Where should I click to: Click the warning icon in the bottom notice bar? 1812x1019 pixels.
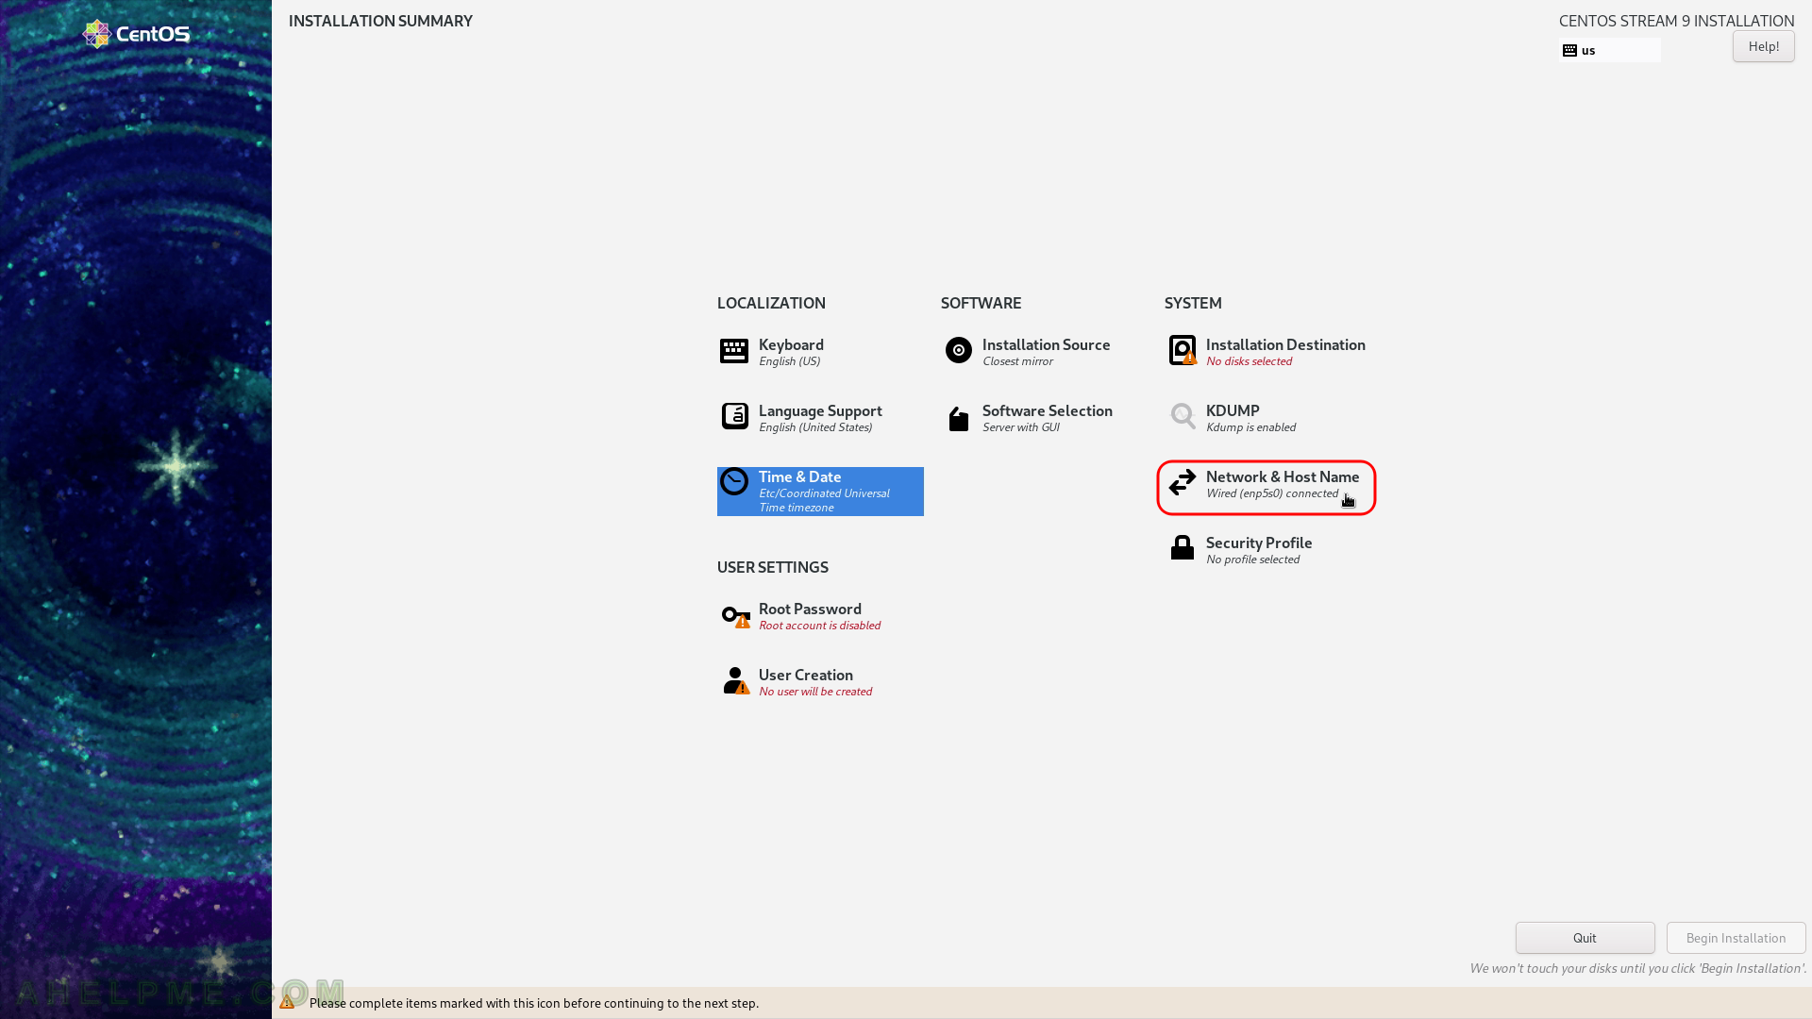click(287, 1003)
